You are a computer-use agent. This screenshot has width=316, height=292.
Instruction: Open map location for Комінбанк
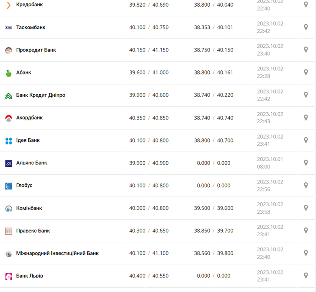point(306,208)
